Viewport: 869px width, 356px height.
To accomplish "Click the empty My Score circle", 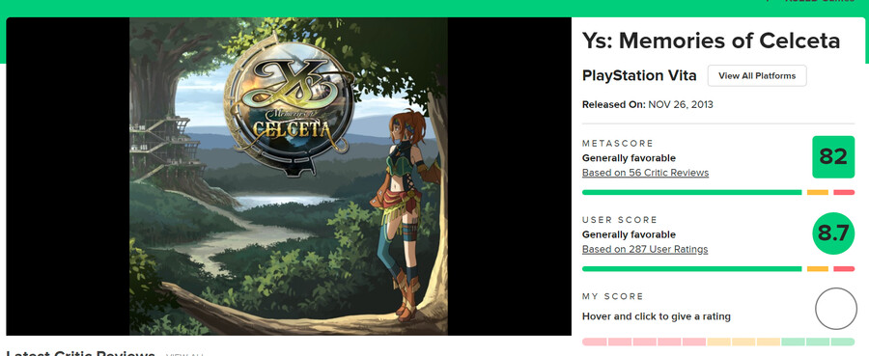I will [x=836, y=309].
